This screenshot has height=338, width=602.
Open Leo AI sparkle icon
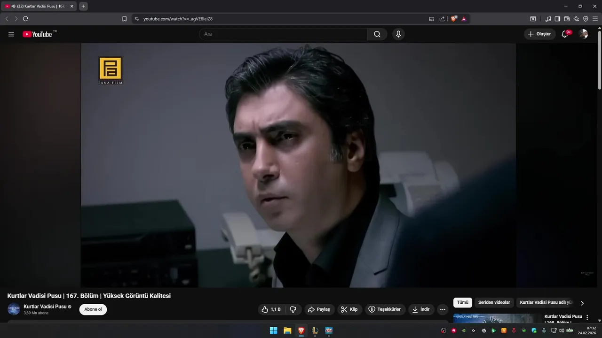576,19
